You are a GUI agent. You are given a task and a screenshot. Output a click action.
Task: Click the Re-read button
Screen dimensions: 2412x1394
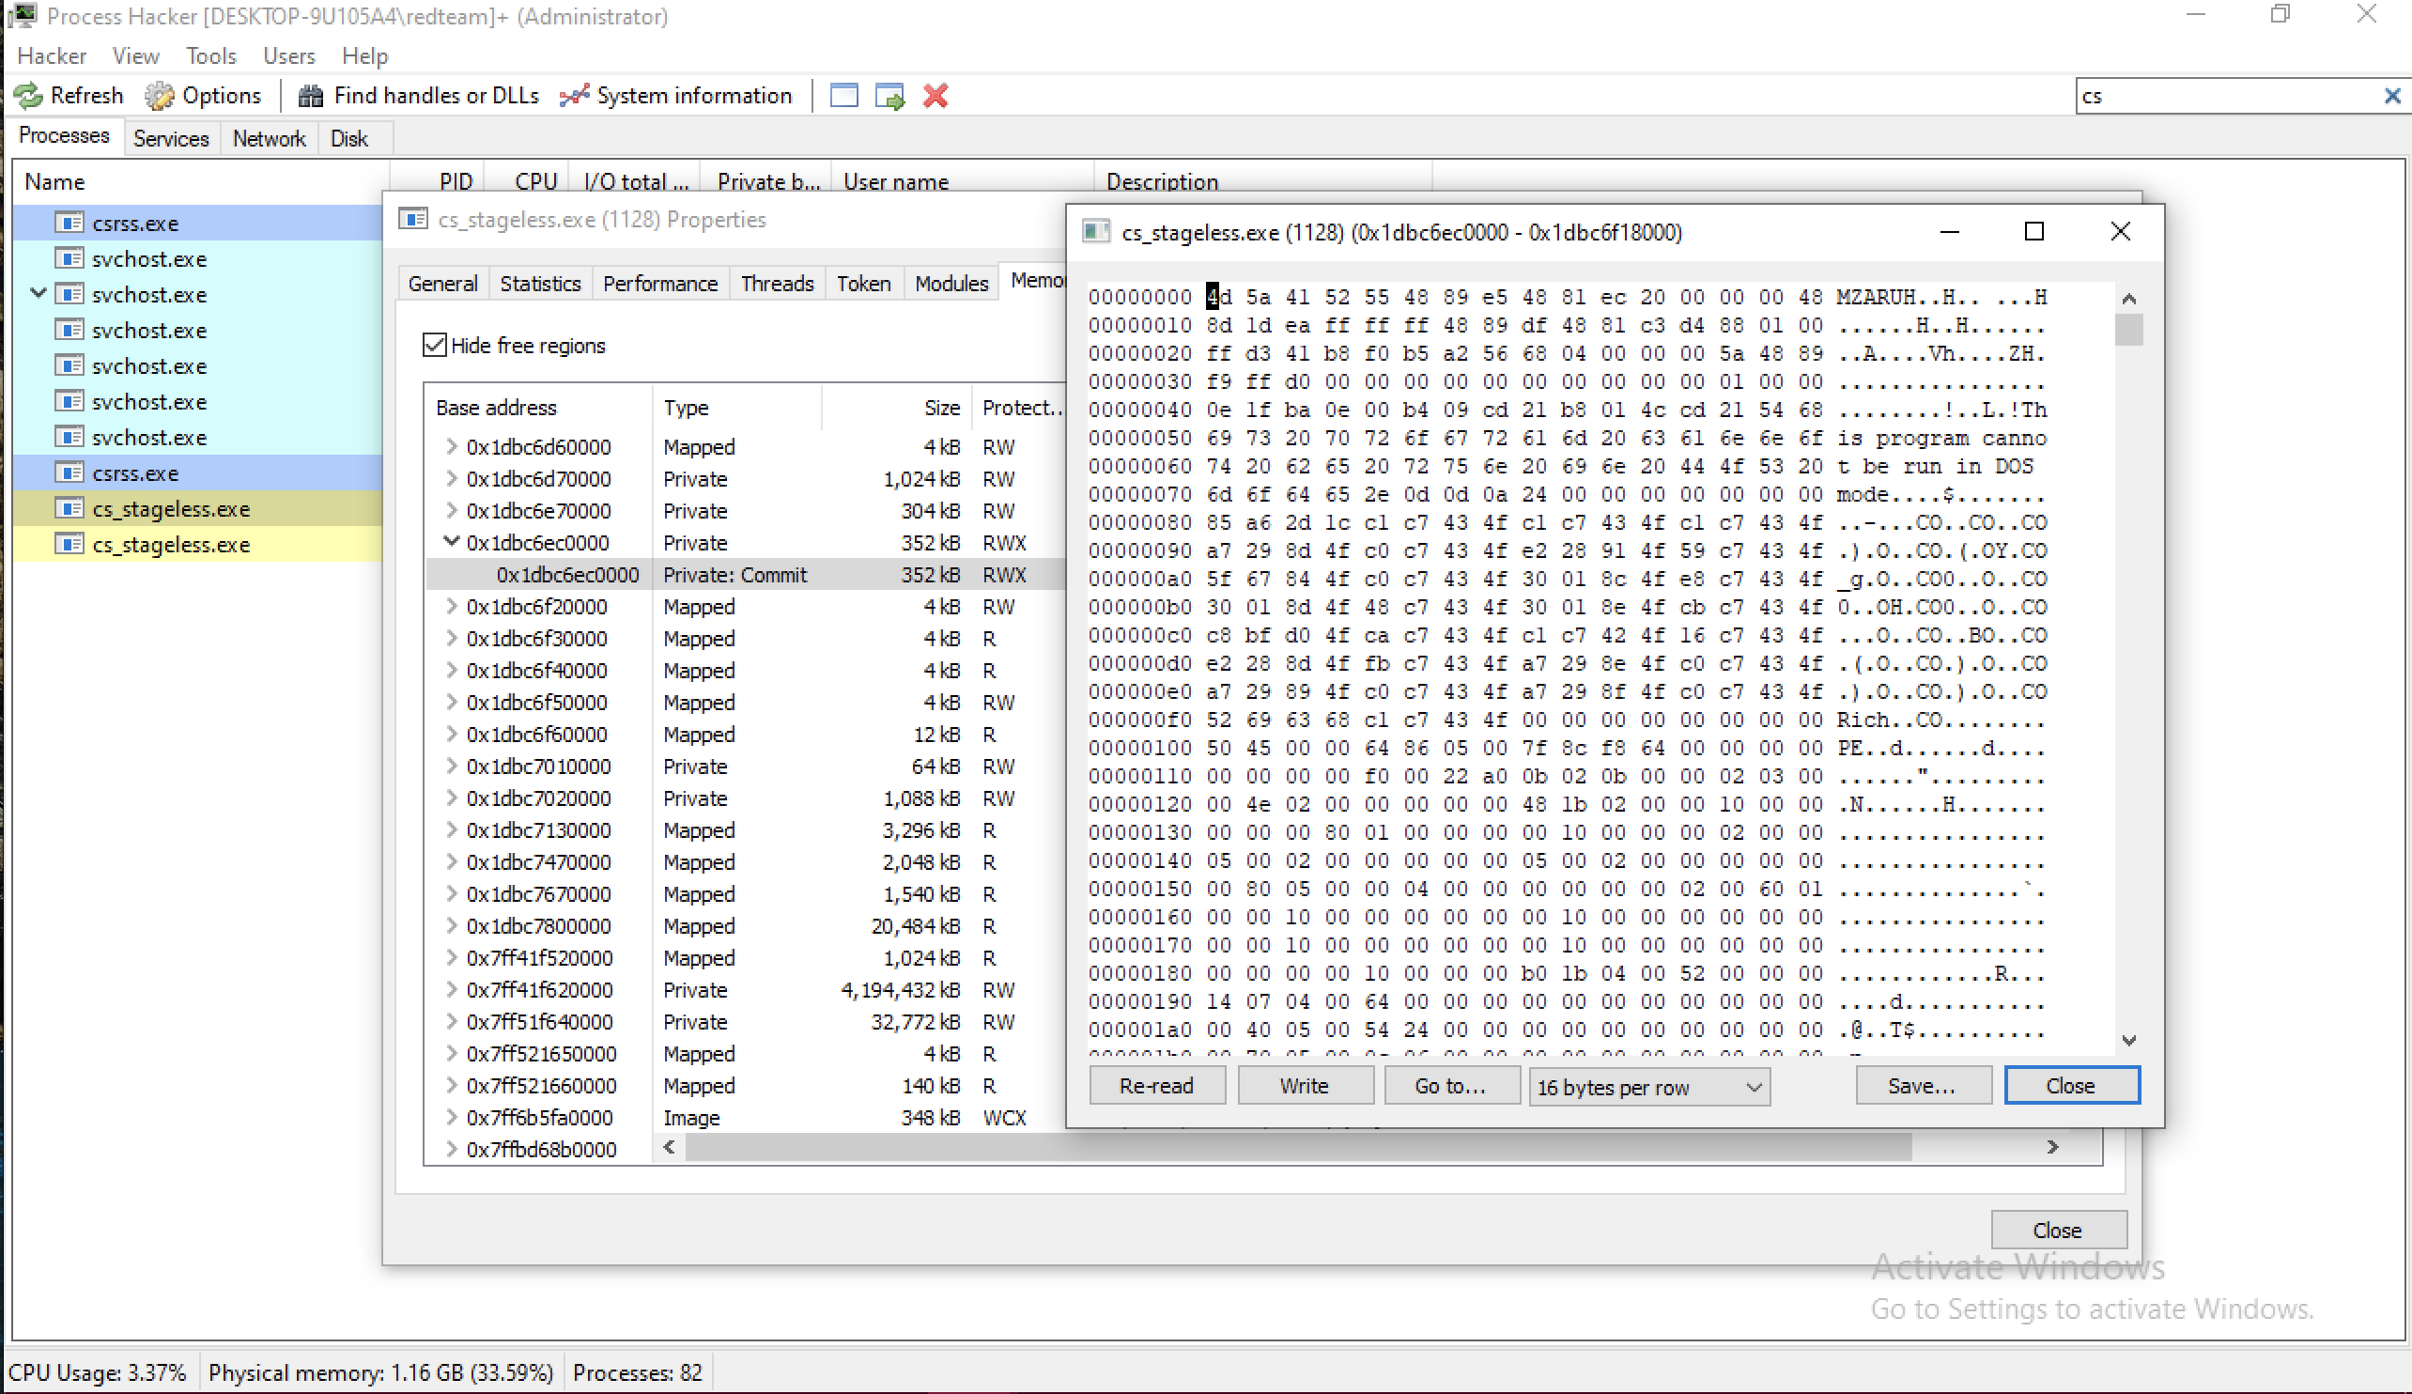coord(1156,1086)
